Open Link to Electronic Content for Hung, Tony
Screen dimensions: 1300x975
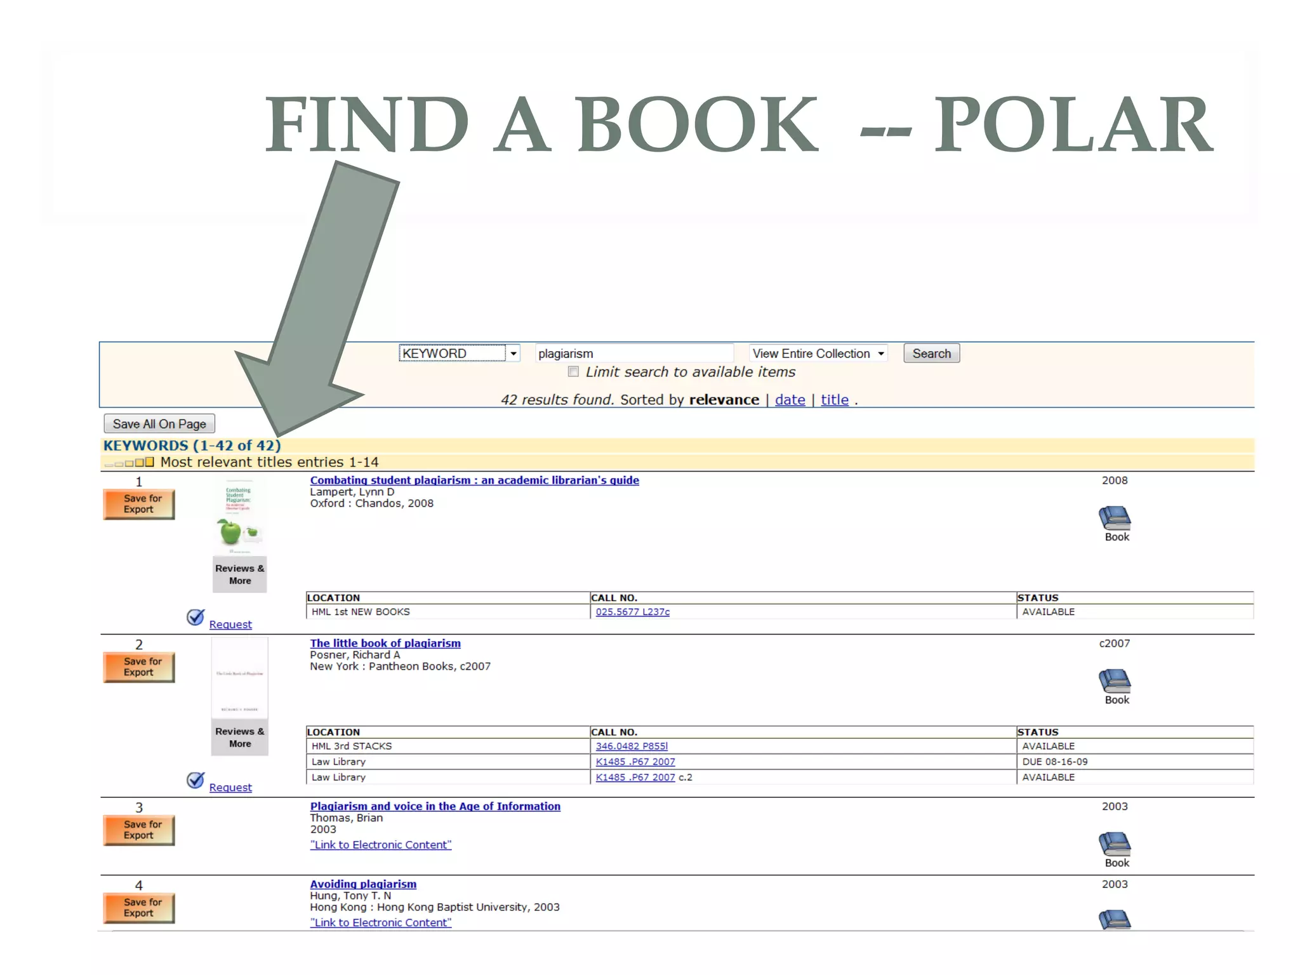[x=381, y=923]
